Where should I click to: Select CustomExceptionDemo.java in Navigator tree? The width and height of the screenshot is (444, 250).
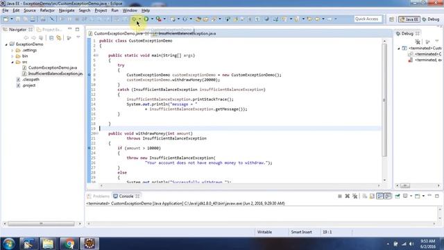click(x=53, y=68)
